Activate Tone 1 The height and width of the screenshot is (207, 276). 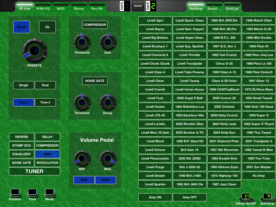[x=24, y=102]
